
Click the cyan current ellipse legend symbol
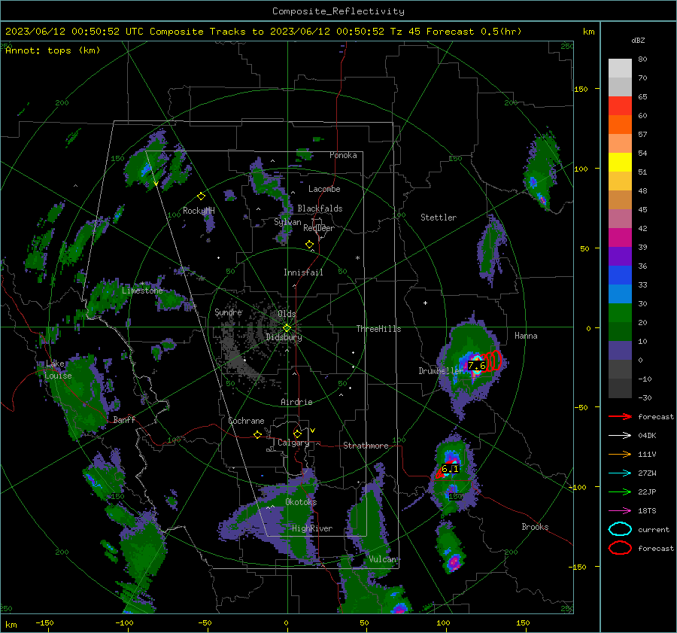click(x=620, y=529)
